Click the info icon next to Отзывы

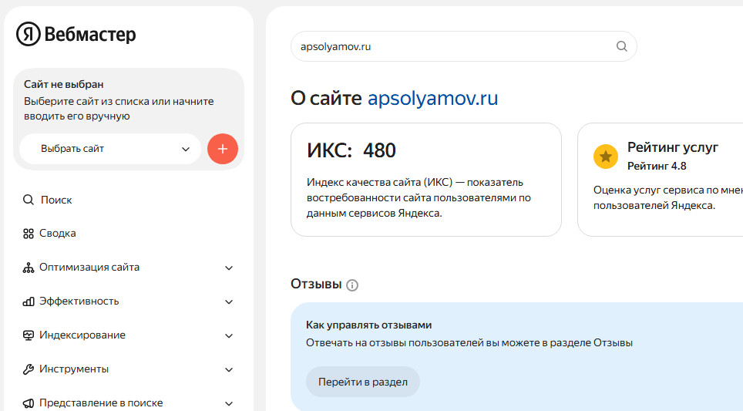coord(352,285)
